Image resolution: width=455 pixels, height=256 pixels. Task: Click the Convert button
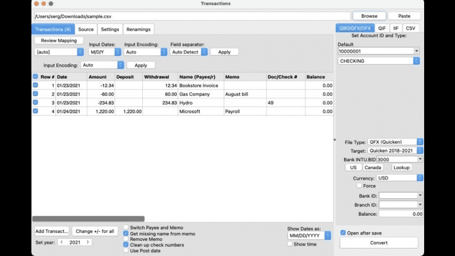(379, 242)
